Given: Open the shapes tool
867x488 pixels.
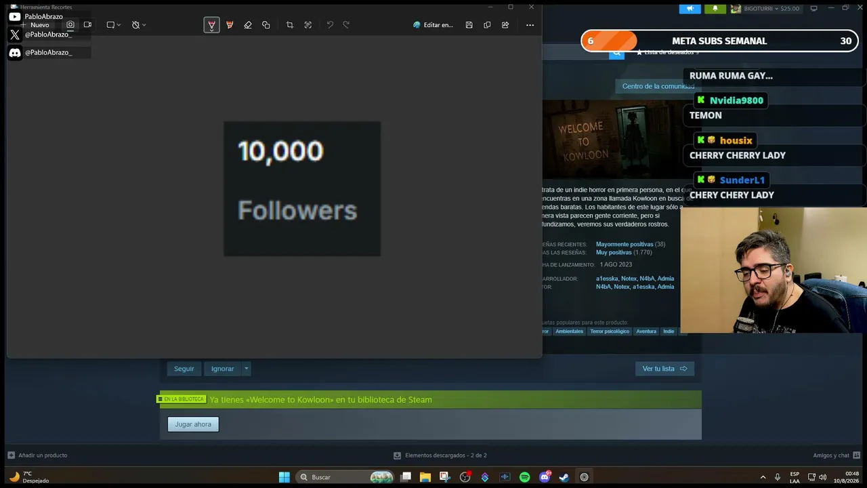Looking at the screenshot, I should tap(266, 25).
